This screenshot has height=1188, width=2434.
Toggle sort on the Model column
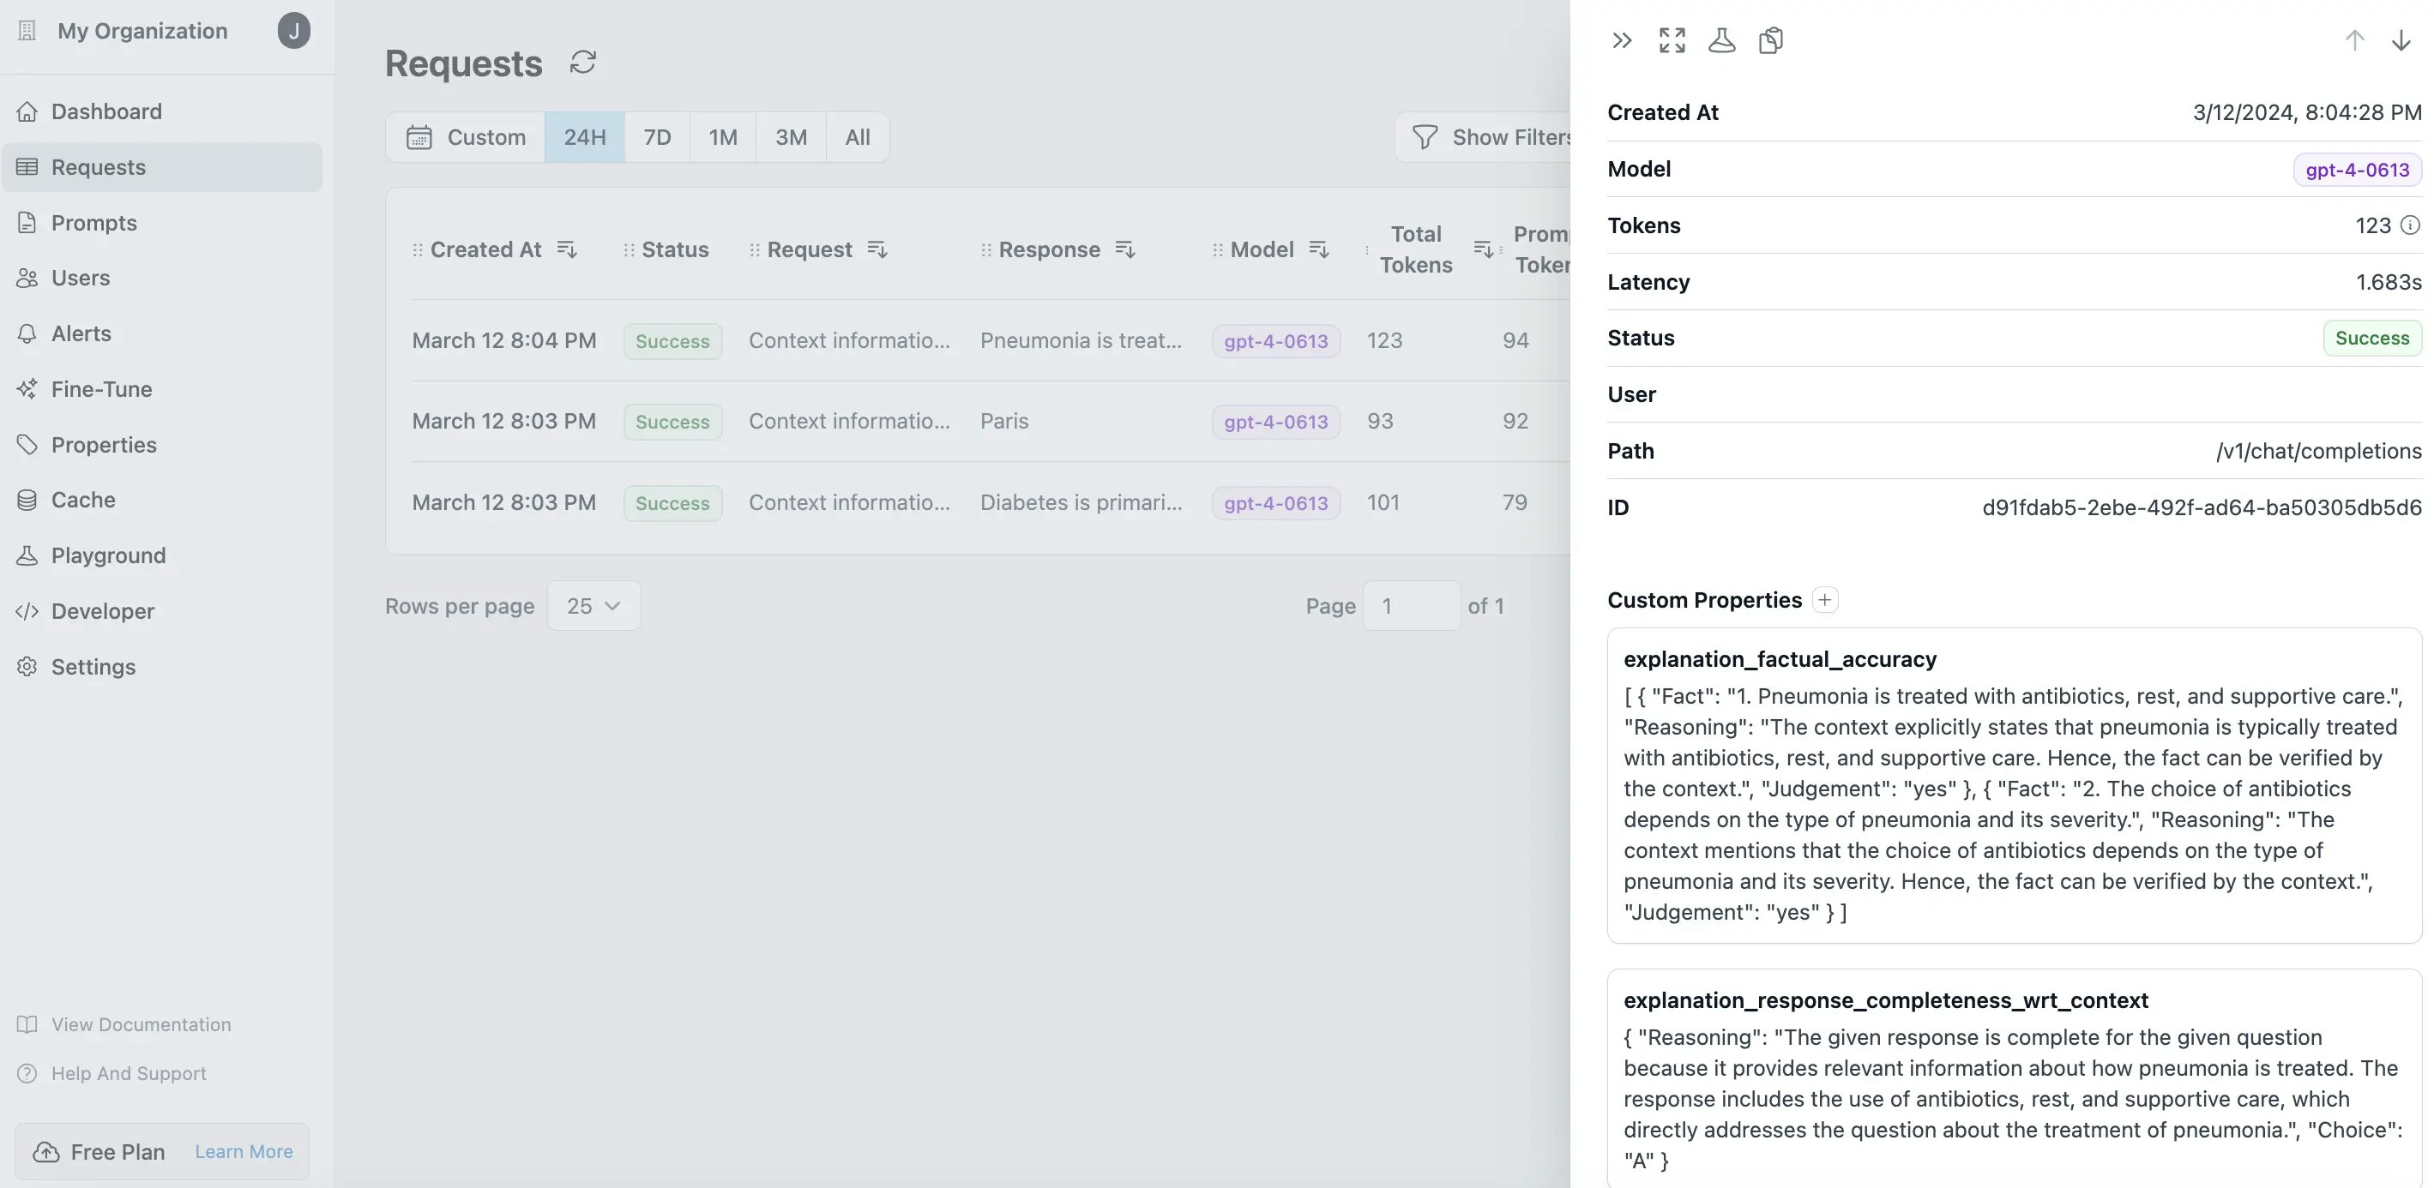coord(1319,249)
